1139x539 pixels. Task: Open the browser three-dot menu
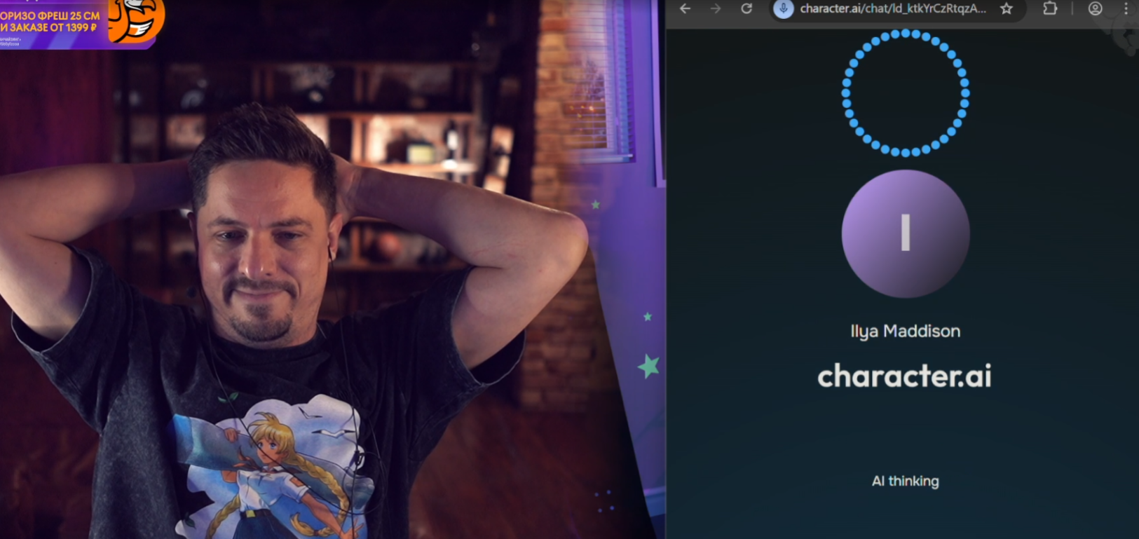pyautogui.click(x=1126, y=8)
